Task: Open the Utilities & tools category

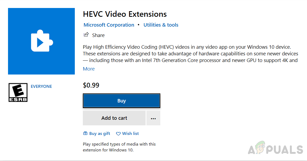Action: pos(161,25)
